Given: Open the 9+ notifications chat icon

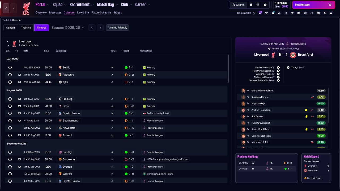Looking at the screenshot, I should [x=260, y=13].
